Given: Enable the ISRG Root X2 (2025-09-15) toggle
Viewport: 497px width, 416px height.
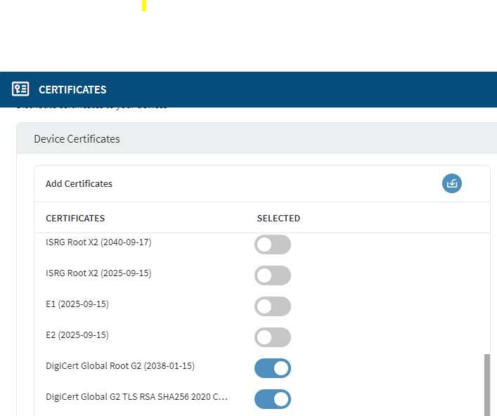Looking at the screenshot, I should (273, 275).
